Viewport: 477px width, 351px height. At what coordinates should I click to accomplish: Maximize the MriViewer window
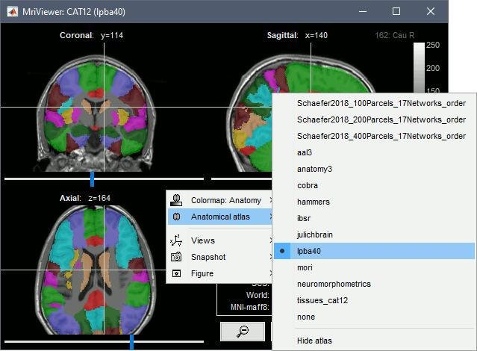(x=396, y=11)
